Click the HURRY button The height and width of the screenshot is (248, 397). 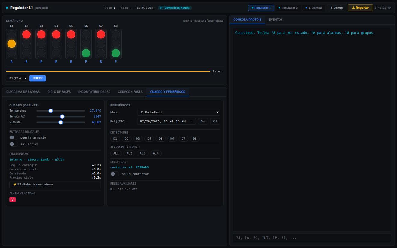[x=38, y=78]
